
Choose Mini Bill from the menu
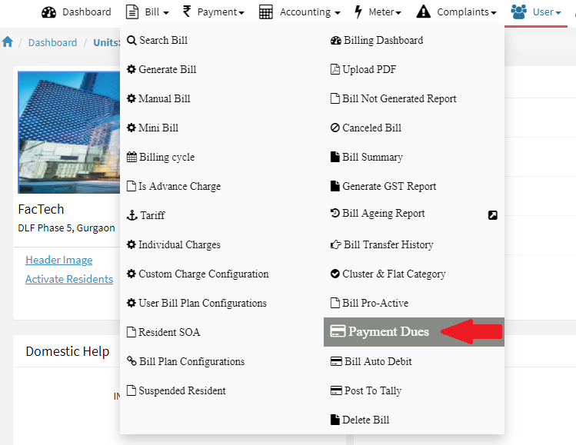pyautogui.click(x=152, y=128)
